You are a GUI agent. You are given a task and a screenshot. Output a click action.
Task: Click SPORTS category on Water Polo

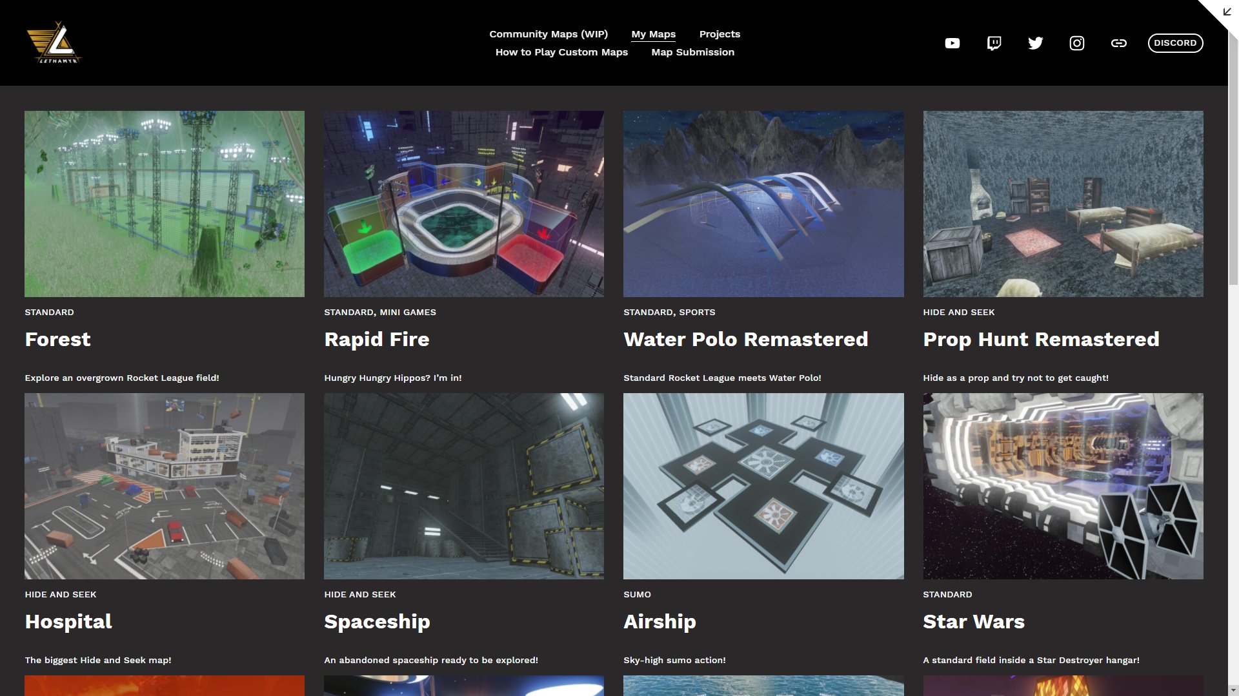[x=697, y=312]
